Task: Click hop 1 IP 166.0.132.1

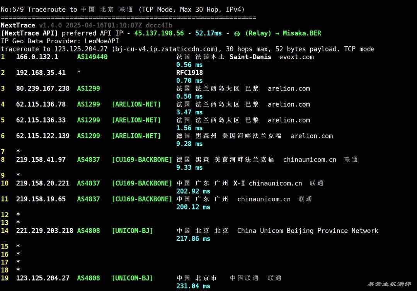Action: click(37, 57)
